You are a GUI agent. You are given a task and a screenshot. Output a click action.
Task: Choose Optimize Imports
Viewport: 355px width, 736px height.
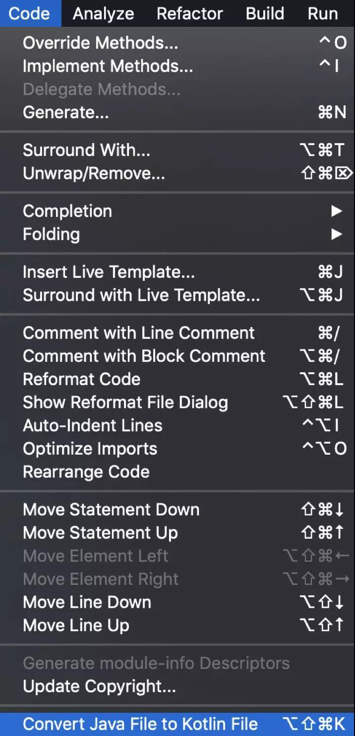click(177, 449)
